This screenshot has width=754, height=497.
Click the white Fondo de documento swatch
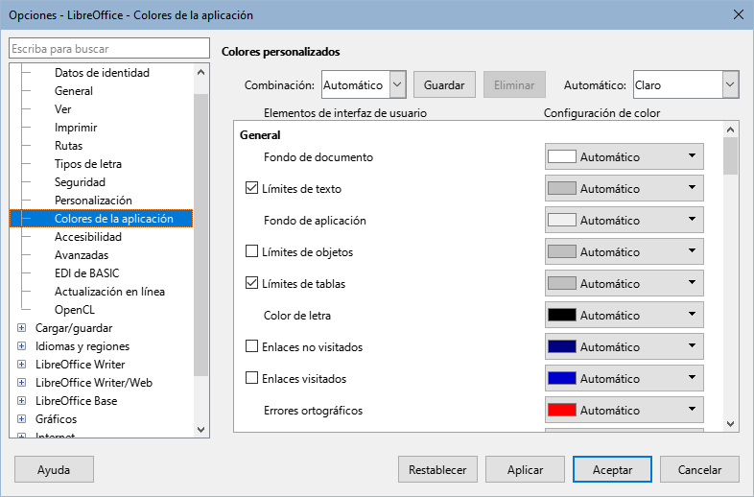tap(561, 156)
